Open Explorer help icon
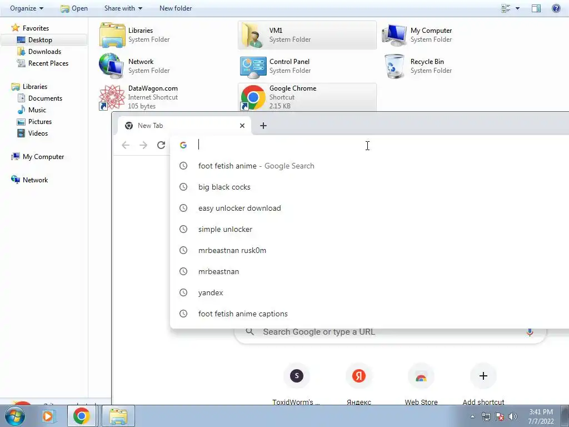 pos(556,8)
